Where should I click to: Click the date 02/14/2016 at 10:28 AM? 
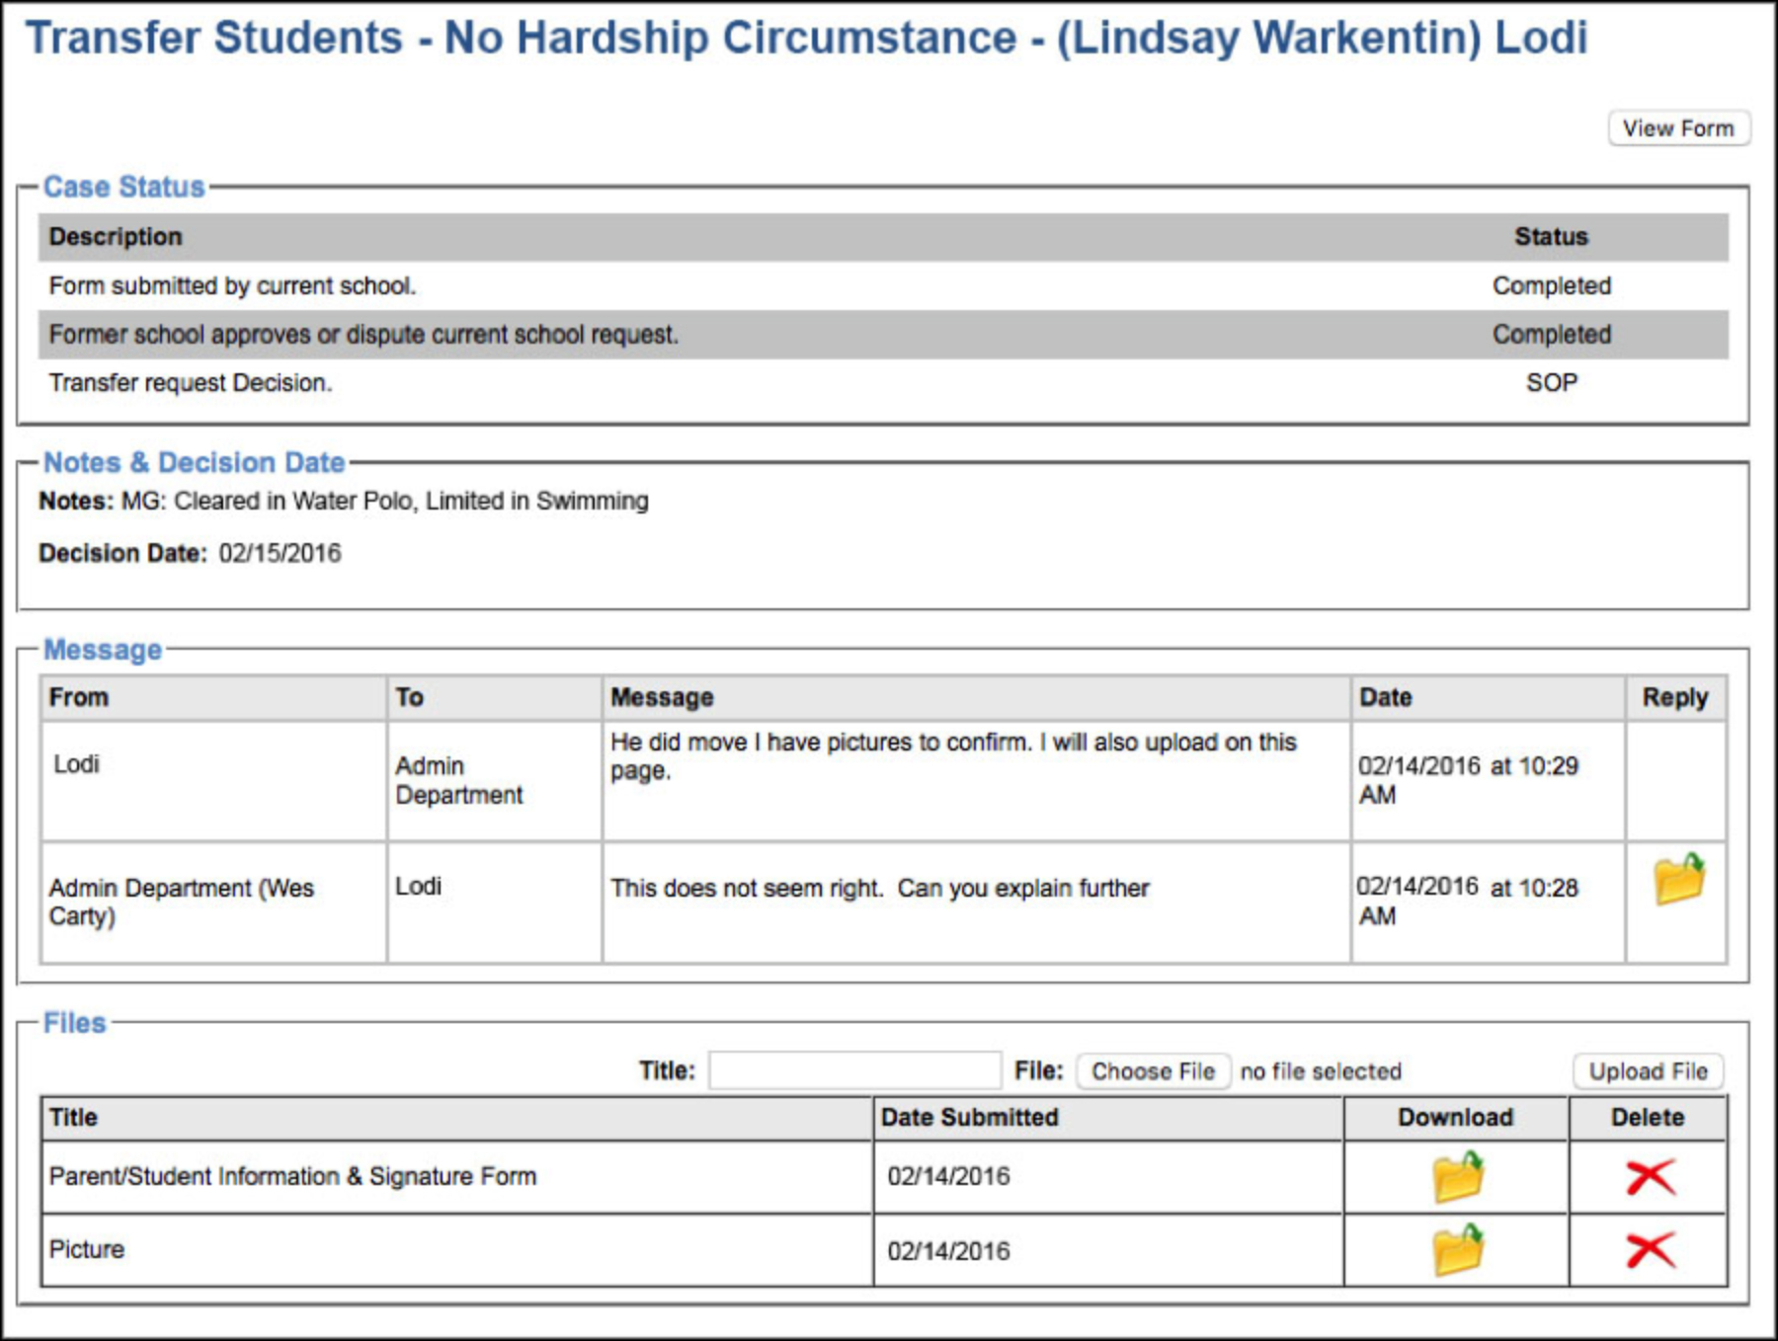(x=1468, y=901)
